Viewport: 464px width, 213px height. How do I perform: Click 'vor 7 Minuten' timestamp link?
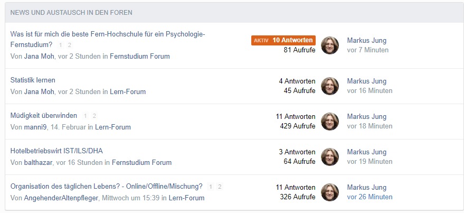367,50
